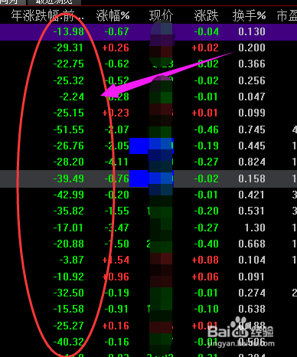
Task: Sort by the 涨幅% column header
Action: 113,16
